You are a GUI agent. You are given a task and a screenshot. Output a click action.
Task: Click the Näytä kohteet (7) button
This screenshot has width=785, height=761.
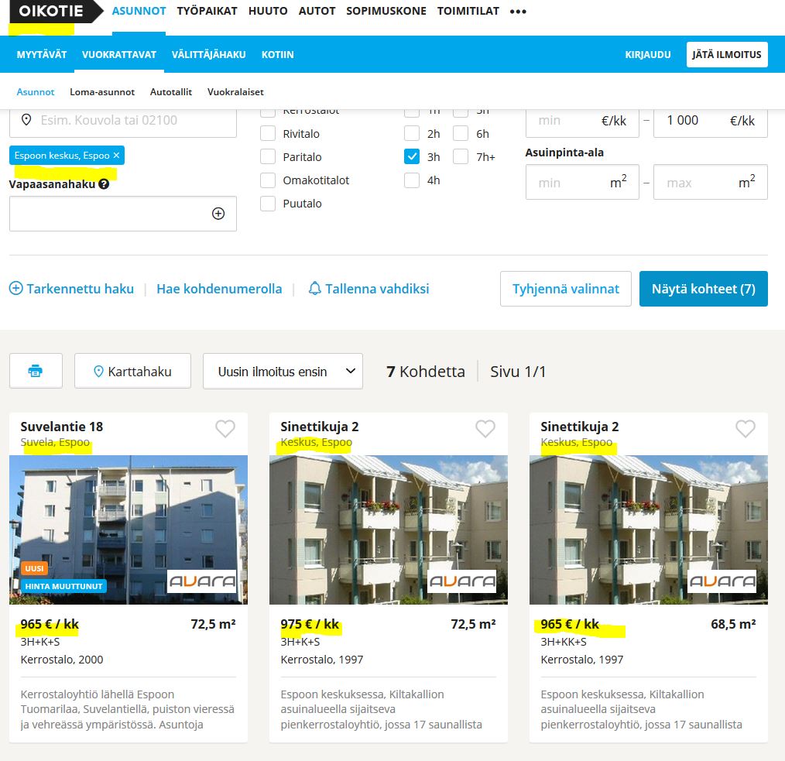click(x=703, y=289)
